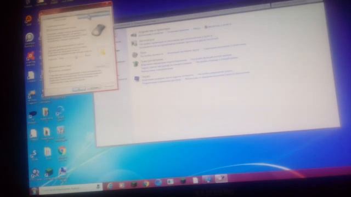
Task: Open the Internet Explorer desktop shortcut
Action: click(60, 111)
